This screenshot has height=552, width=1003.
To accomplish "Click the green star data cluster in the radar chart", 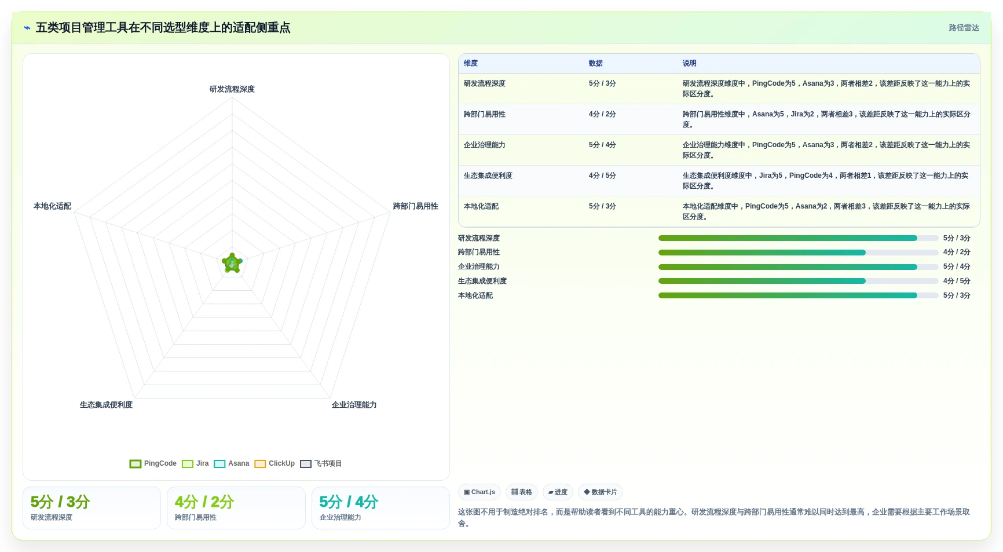I will click(232, 263).
